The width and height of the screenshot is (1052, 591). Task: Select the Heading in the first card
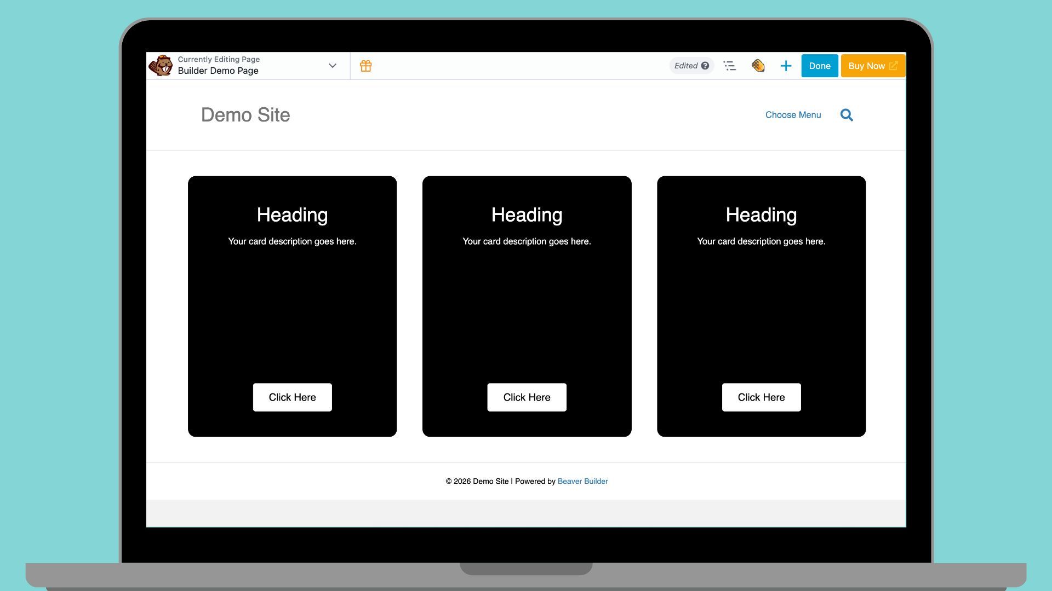point(292,215)
